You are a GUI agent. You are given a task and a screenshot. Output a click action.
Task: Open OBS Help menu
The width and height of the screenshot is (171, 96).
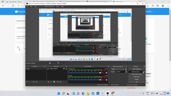(x=62, y=6)
